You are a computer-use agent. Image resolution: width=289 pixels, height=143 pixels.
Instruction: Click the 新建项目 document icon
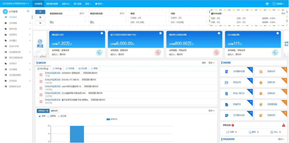pyautogui.click(x=227, y=105)
